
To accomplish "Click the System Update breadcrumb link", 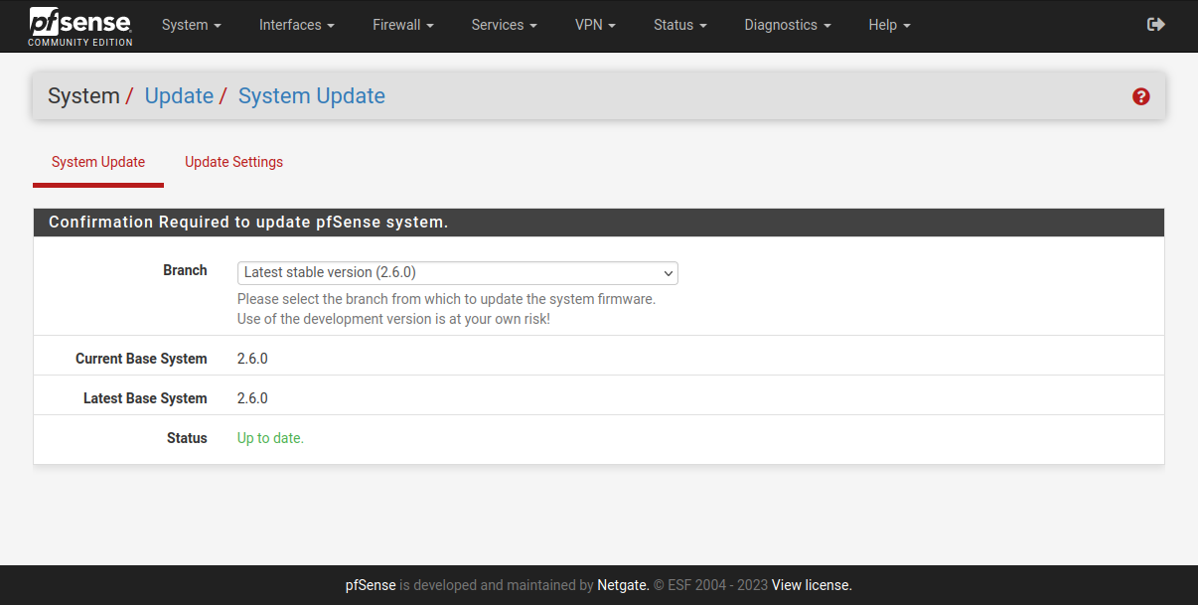I will (312, 96).
